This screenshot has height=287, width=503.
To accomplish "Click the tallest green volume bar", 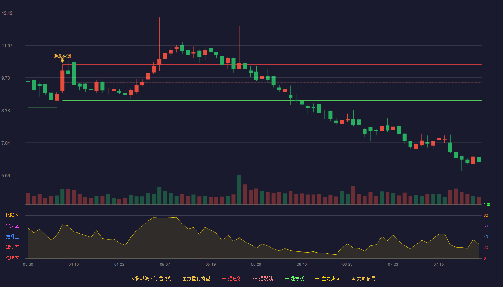I will pos(239,190).
